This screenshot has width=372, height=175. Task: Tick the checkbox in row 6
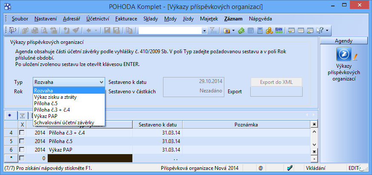pos(22,150)
